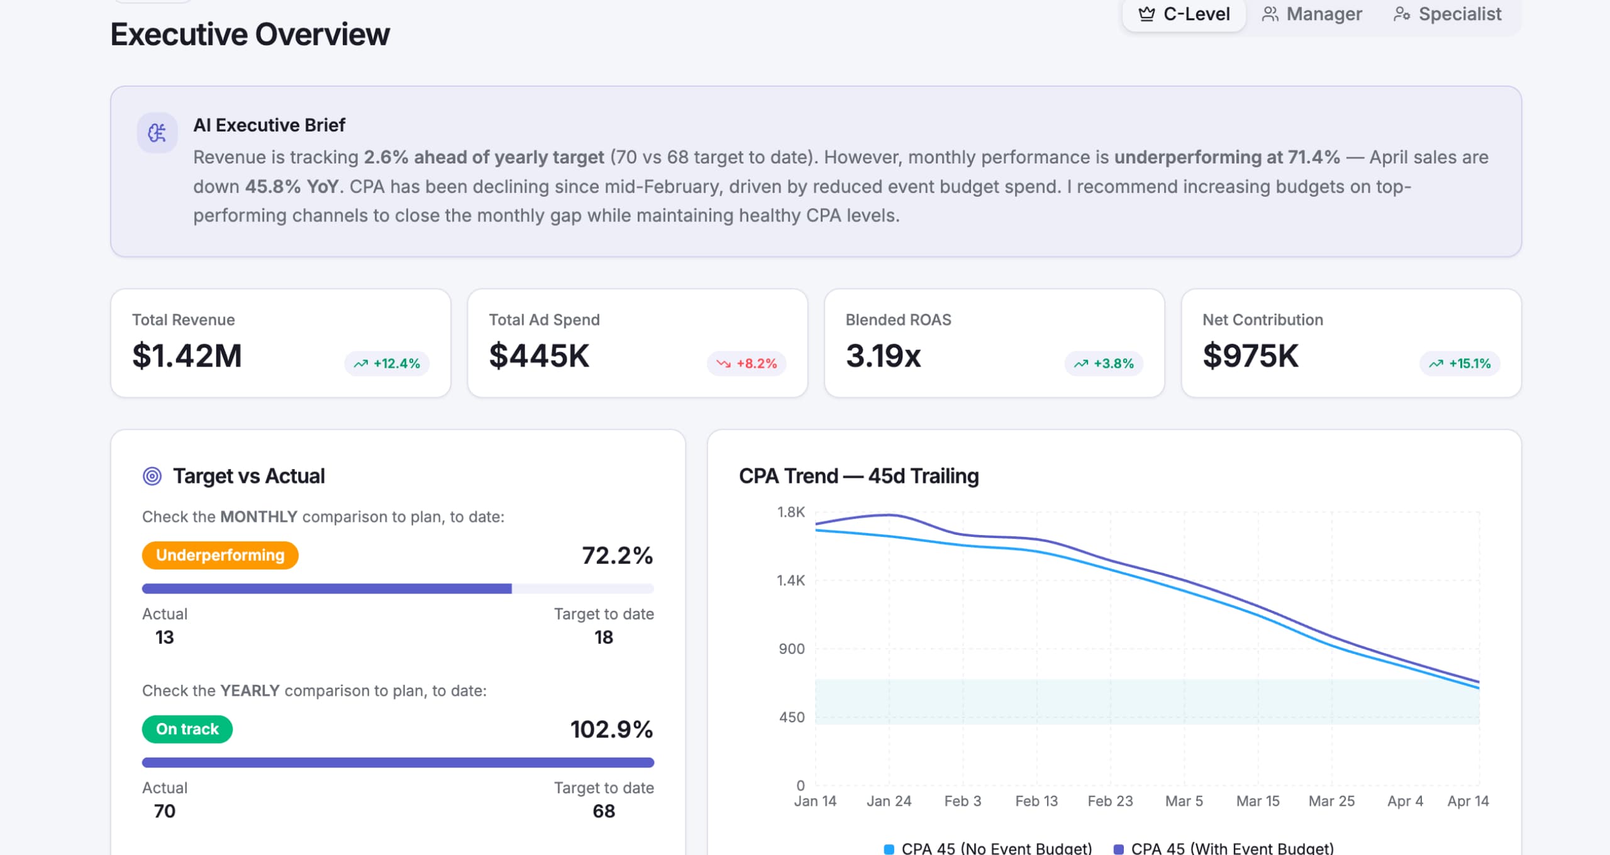1610x855 pixels.
Task: Click the monthly Target to date value 18
Action: [x=604, y=637]
